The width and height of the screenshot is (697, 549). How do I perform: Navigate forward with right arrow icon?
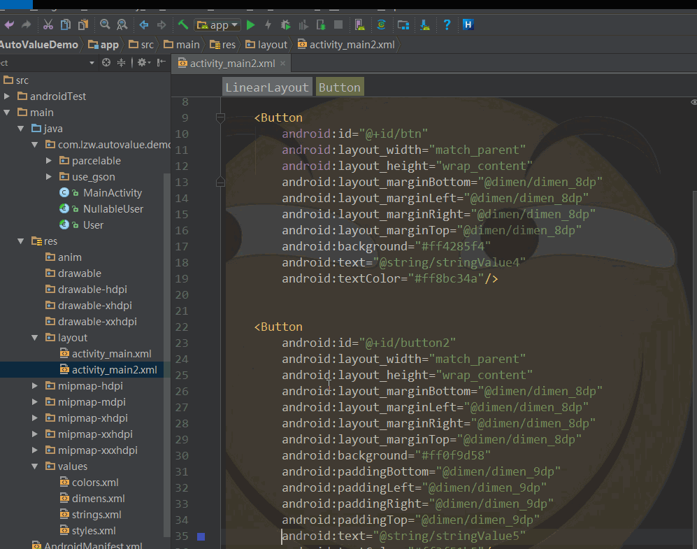[x=161, y=24]
